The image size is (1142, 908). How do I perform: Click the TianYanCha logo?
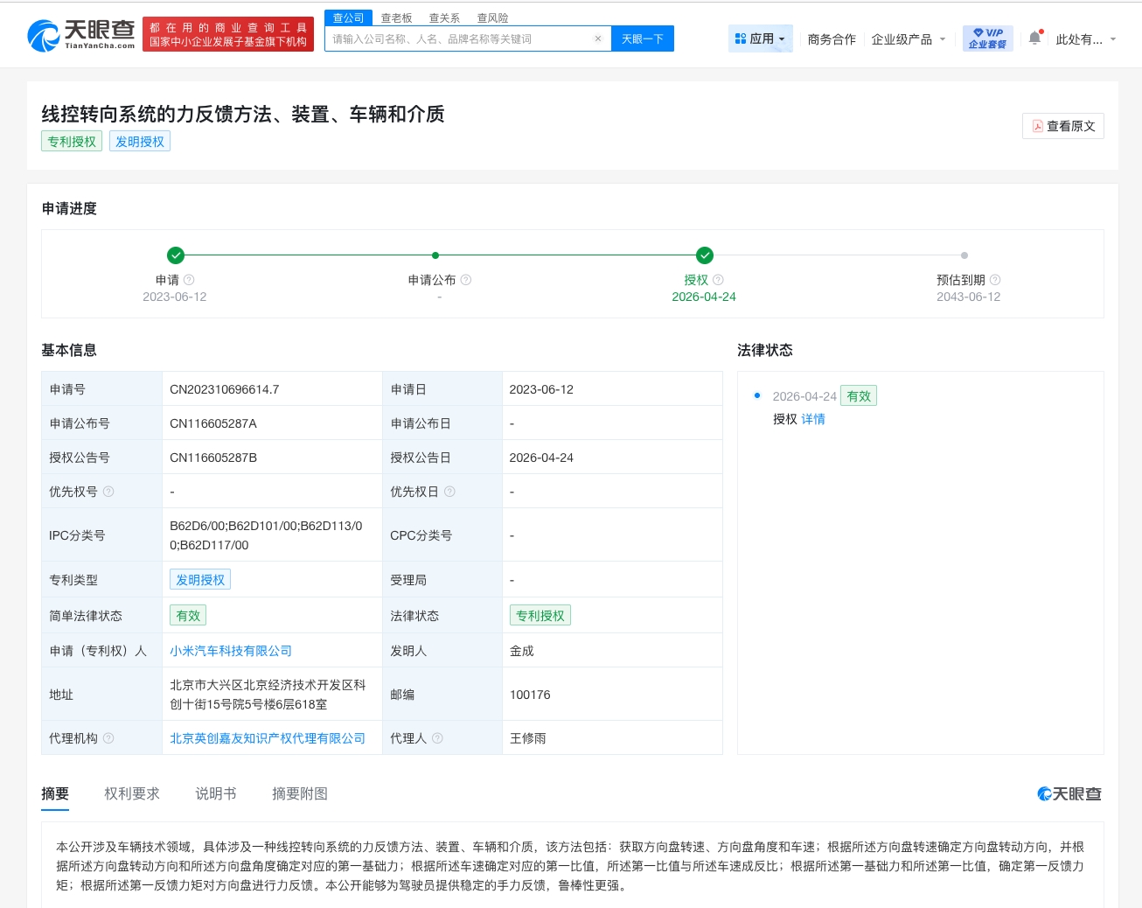pyautogui.click(x=81, y=35)
